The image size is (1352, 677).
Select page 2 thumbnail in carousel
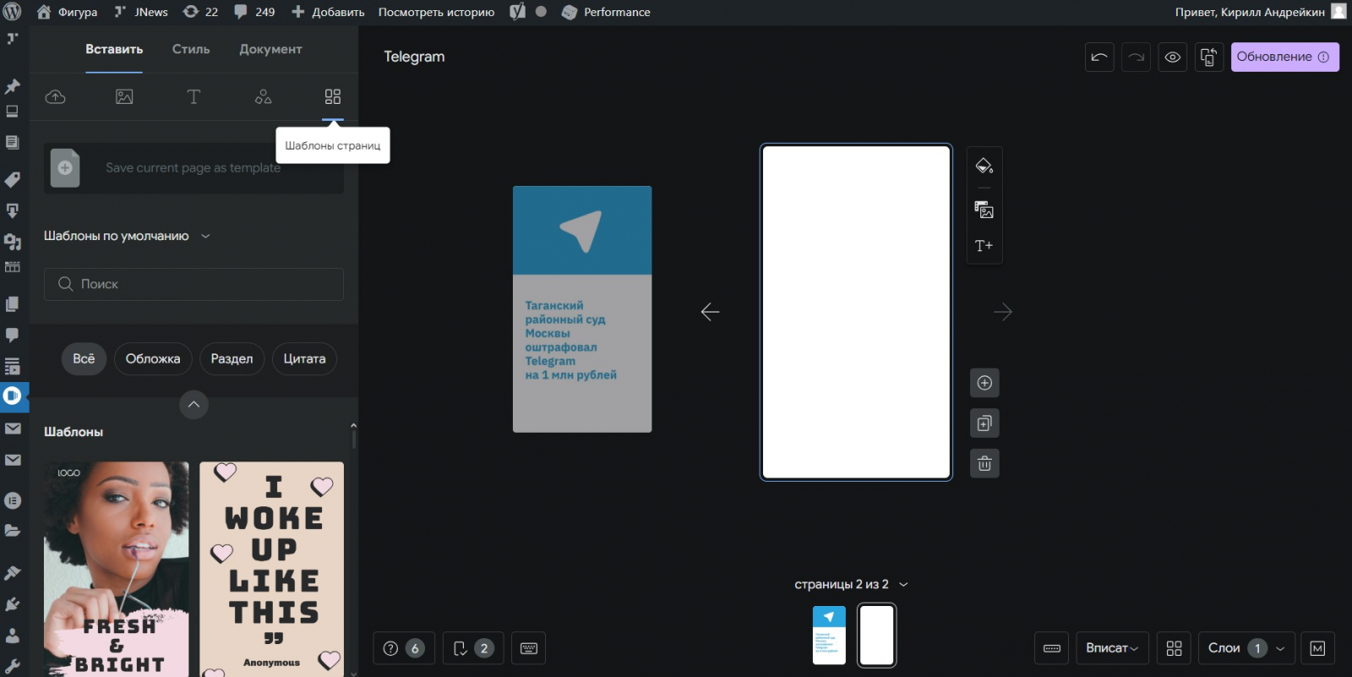click(x=876, y=635)
